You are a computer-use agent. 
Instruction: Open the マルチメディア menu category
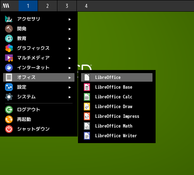pos(39,58)
